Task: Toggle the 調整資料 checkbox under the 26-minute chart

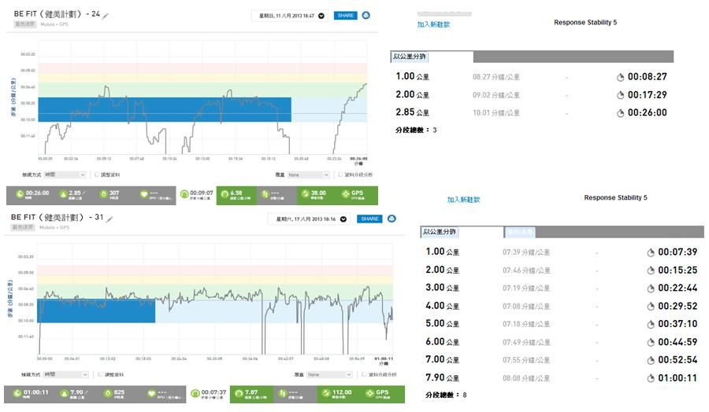Action: [97, 175]
